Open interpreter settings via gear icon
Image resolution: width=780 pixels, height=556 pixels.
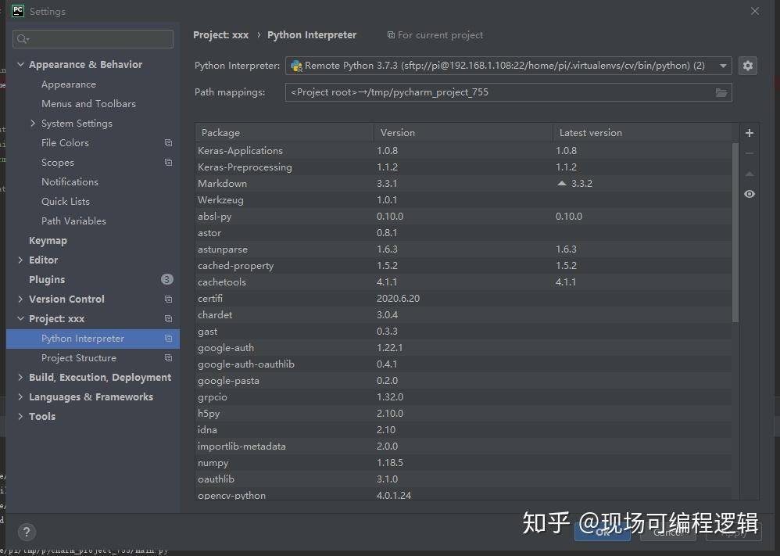click(748, 66)
